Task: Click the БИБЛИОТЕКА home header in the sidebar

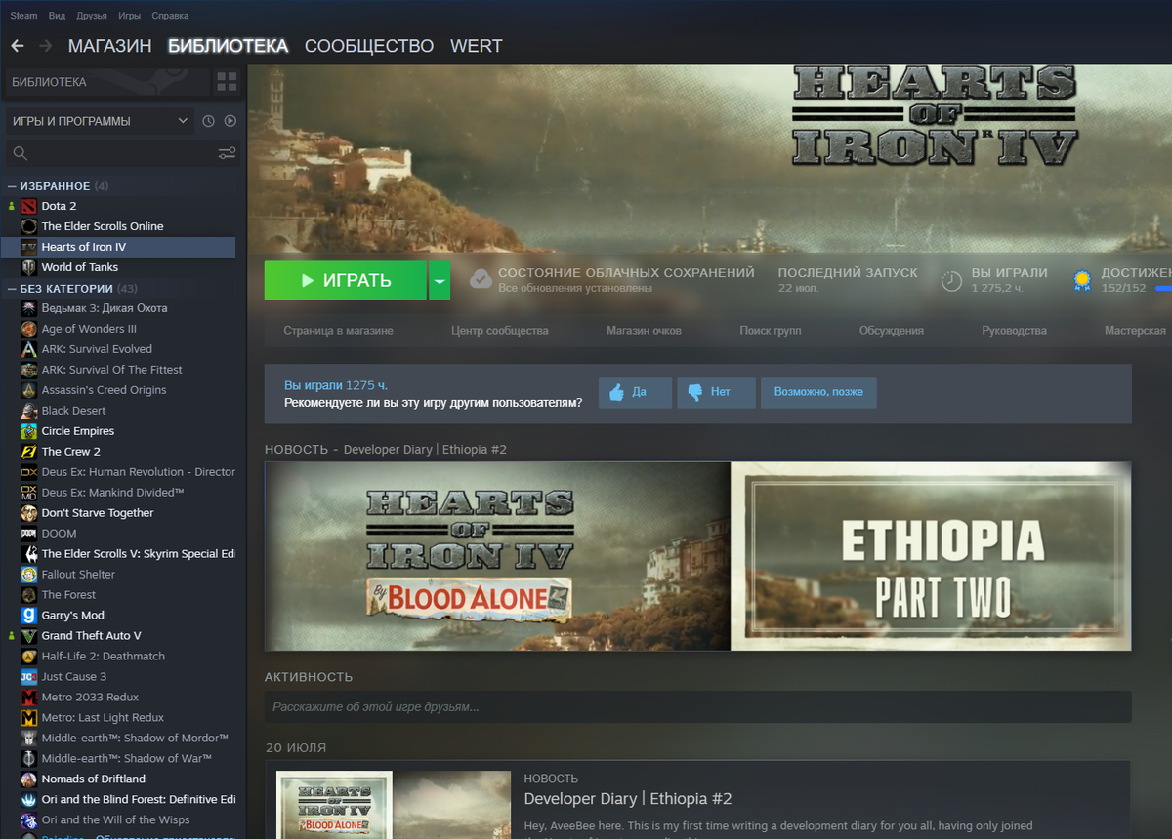Action: pyautogui.click(x=105, y=82)
